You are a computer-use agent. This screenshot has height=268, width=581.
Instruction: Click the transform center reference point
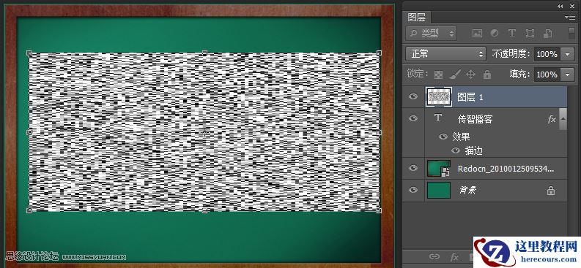[204, 133]
